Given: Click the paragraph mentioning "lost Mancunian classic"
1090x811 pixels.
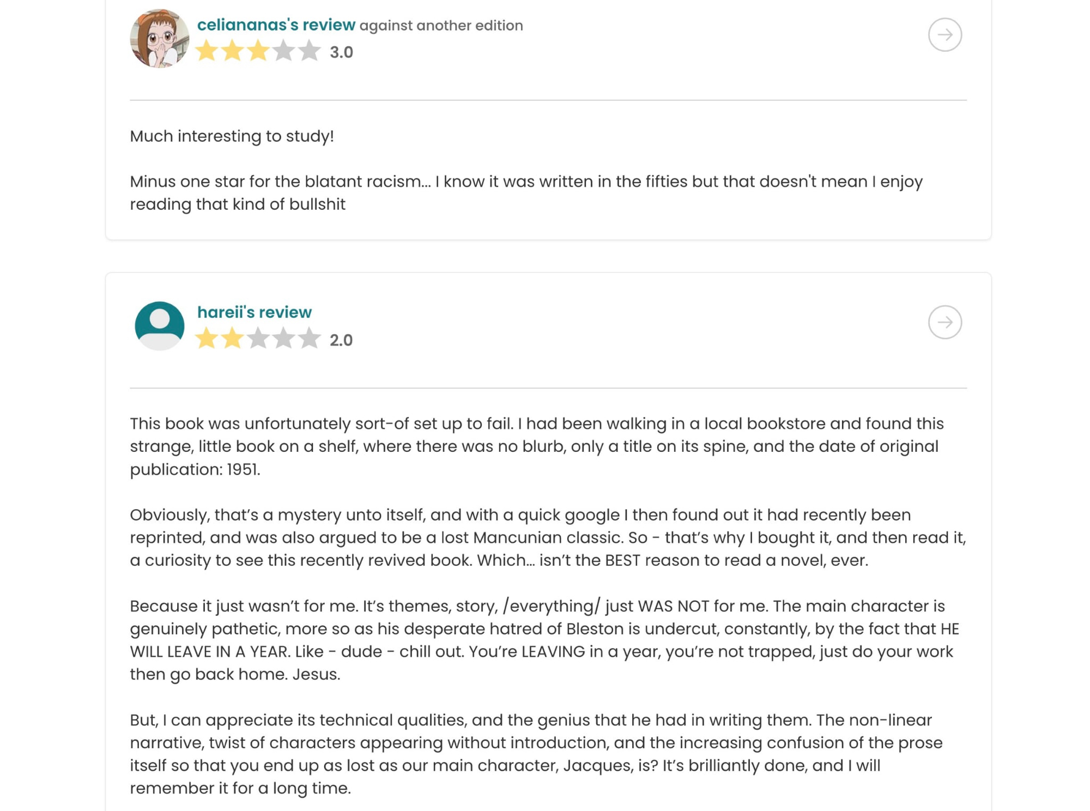Looking at the screenshot, I should click(x=547, y=537).
